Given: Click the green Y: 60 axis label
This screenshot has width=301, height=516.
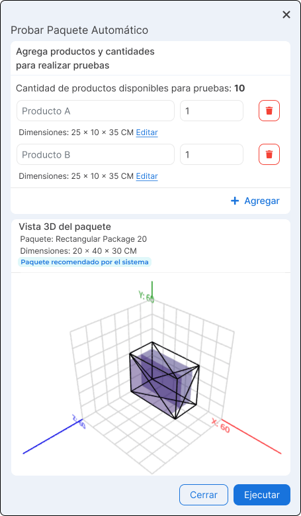Looking at the screenshot, I should tap(146, 297).
